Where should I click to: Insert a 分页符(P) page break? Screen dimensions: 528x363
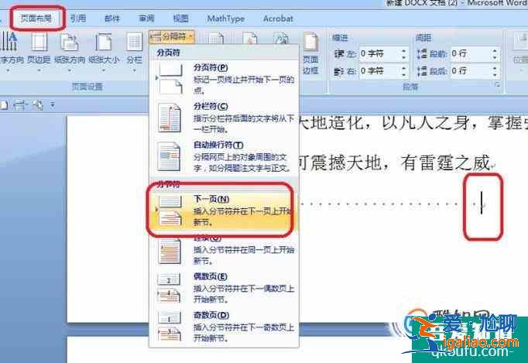coord(224,78)
